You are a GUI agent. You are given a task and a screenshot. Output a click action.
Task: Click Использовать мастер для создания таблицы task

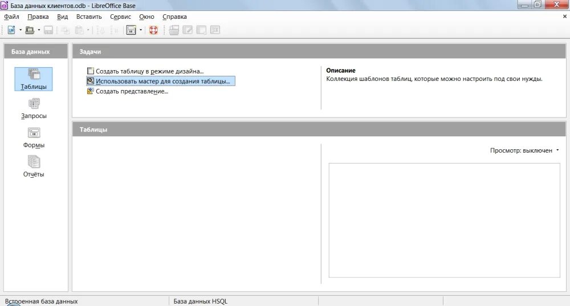(x=161, y=81)
